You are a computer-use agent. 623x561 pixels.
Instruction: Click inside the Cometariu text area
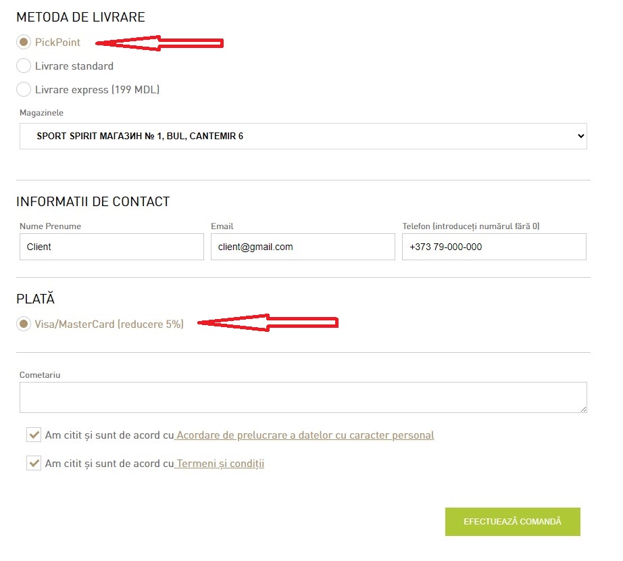click(x=303, y=397)
